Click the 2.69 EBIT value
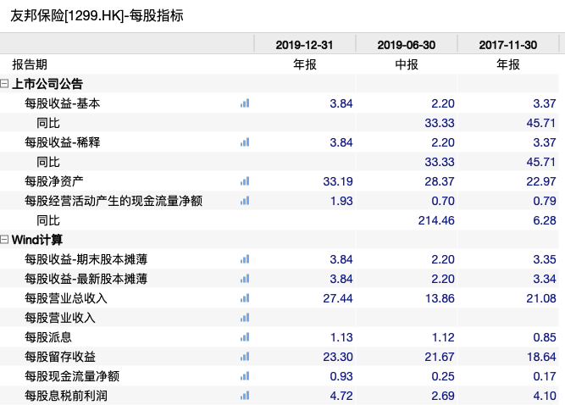Image resolution: width=565 pixels, height=405 pixels. coord(443,396)
